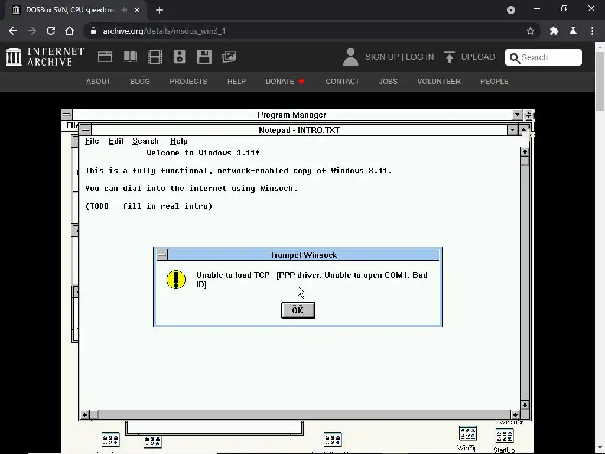The height and width of the screenshot is (454, 605).
Task: Click the user avatar icon
Action: pyautogui.click(x=351, y=57)
